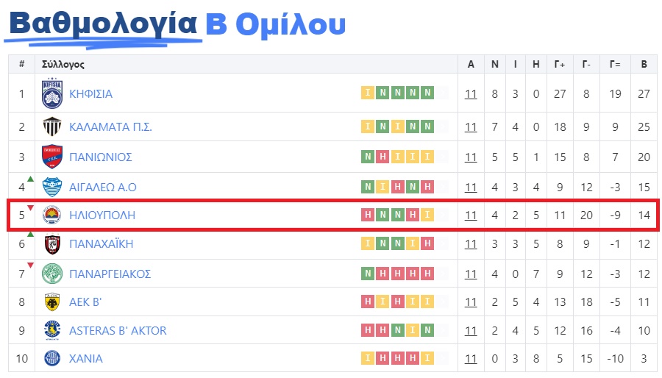Open the ΚΗΦΙΣΙΑ team link

[90, 93]
